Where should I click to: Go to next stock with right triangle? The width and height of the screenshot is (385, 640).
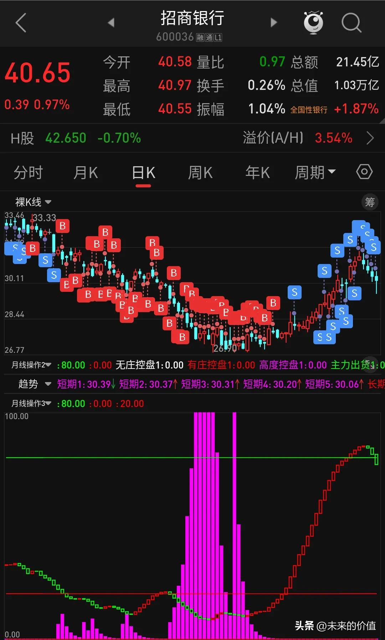click(x=273, y=22)
